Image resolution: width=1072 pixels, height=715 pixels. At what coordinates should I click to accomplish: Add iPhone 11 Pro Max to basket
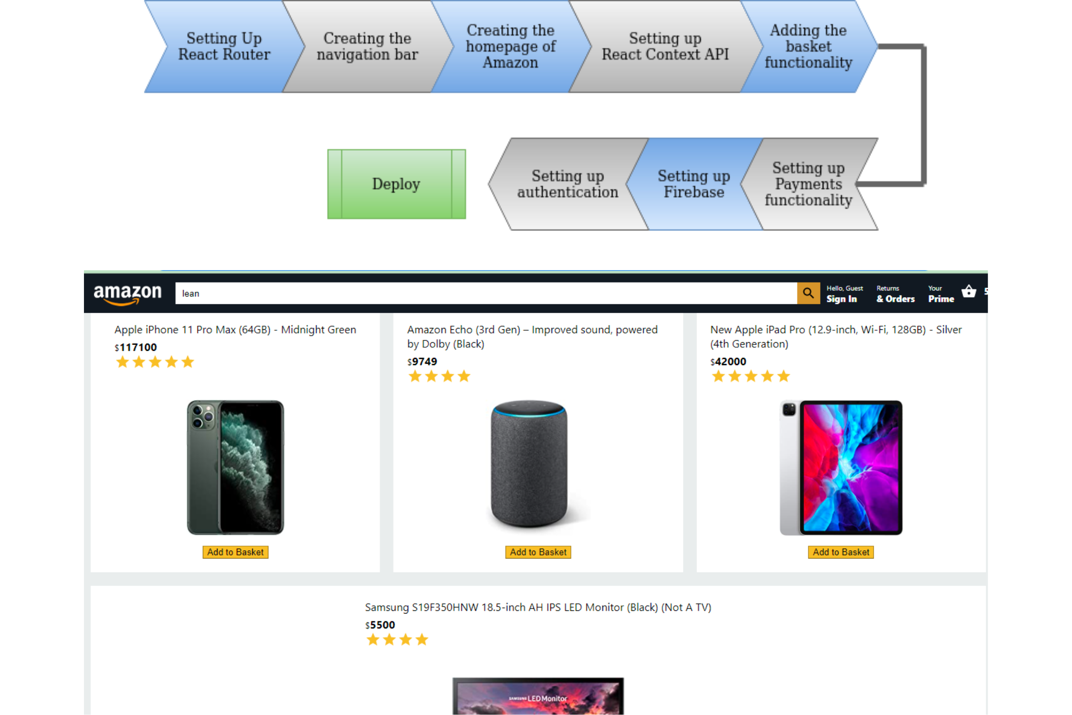click(x=236, y=552)
